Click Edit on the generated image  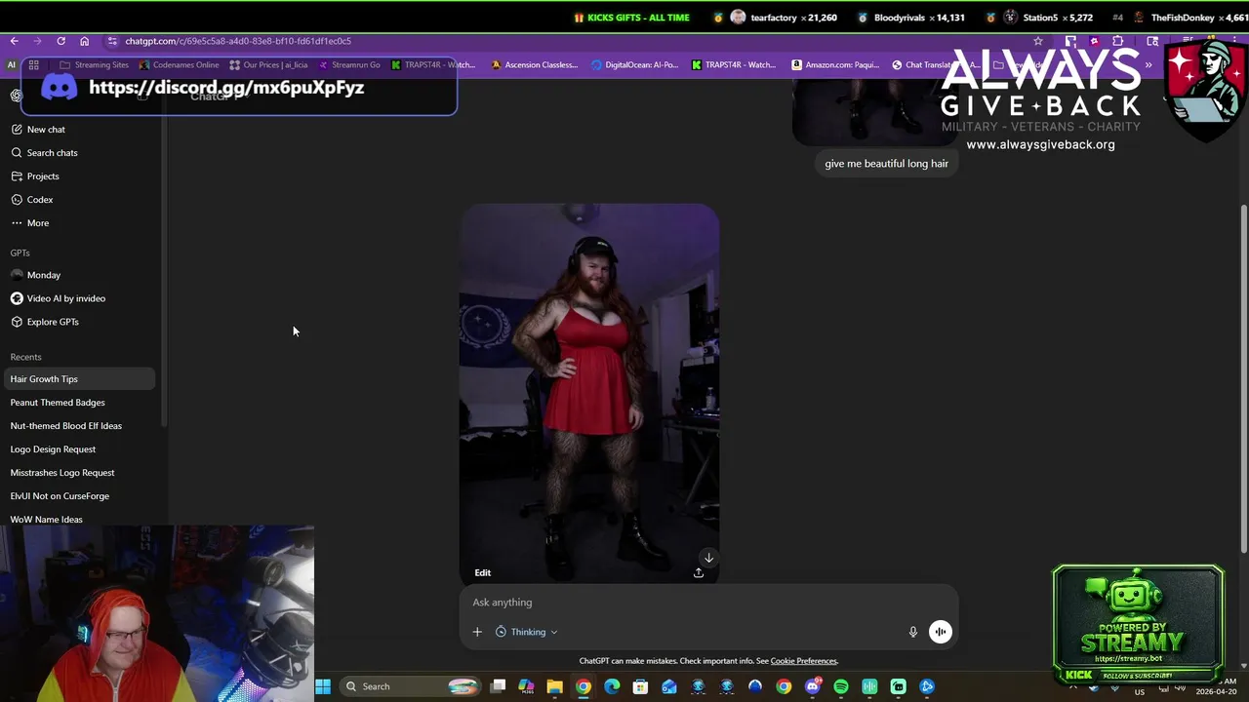(x=482, y=572)
